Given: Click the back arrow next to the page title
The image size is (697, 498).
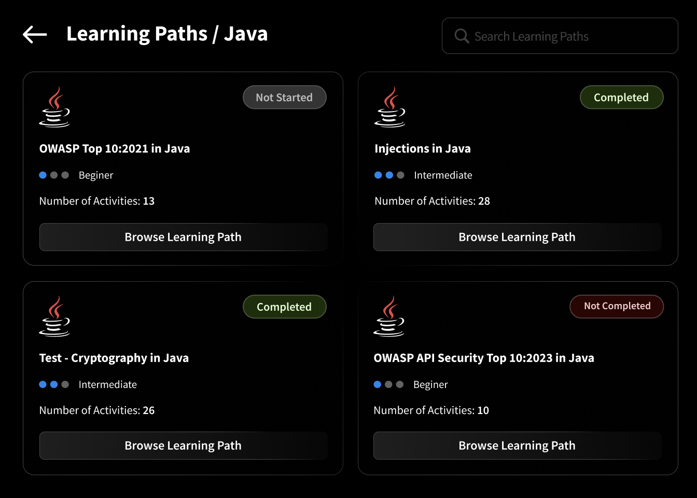Looking at the screenshot, I should [34, 34].
